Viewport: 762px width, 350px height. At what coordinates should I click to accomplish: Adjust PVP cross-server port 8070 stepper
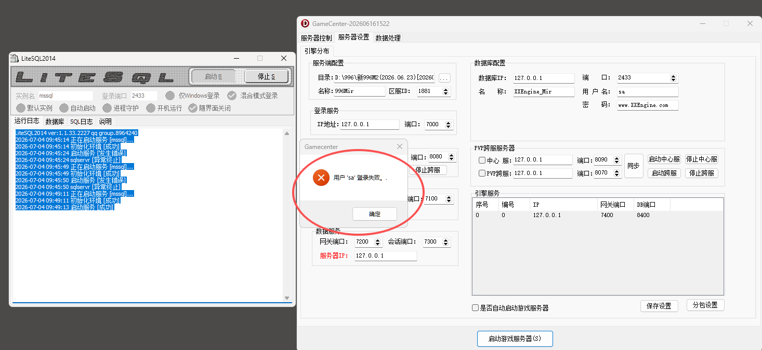pos(617,173)
